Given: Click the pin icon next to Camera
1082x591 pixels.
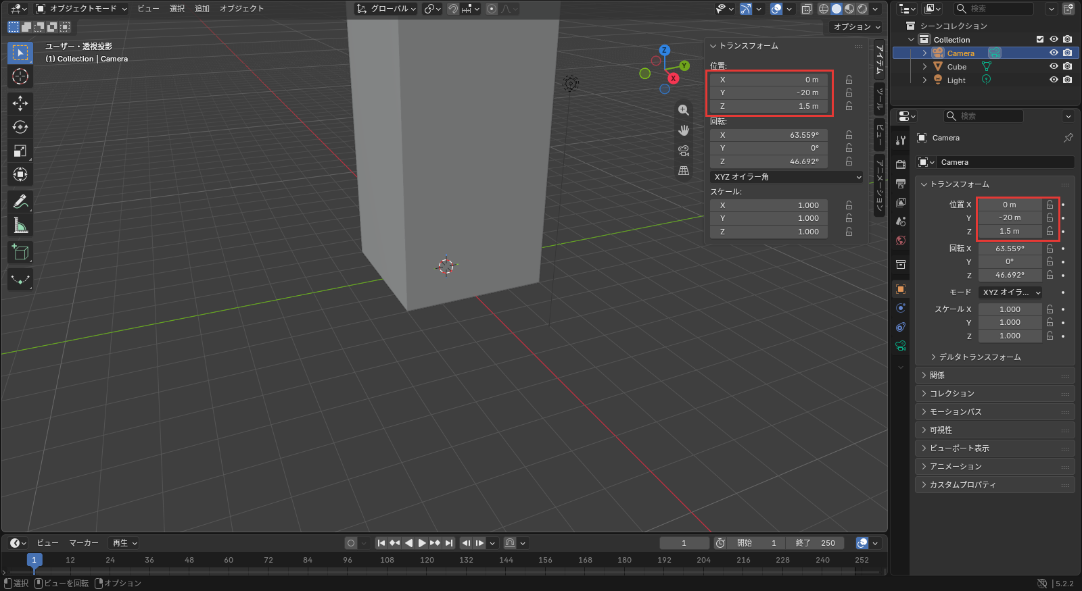Looking at the screenshot, I should pyautogui.click(x=1068, y=138).
